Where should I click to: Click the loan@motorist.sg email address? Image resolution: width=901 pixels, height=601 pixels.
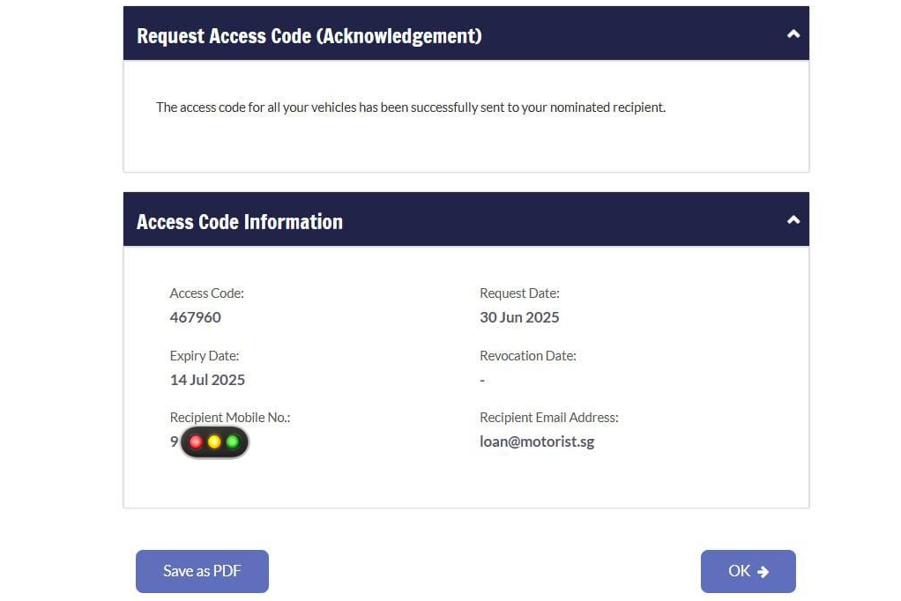click(537, 441)
